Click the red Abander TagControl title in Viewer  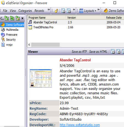point(75,60)
